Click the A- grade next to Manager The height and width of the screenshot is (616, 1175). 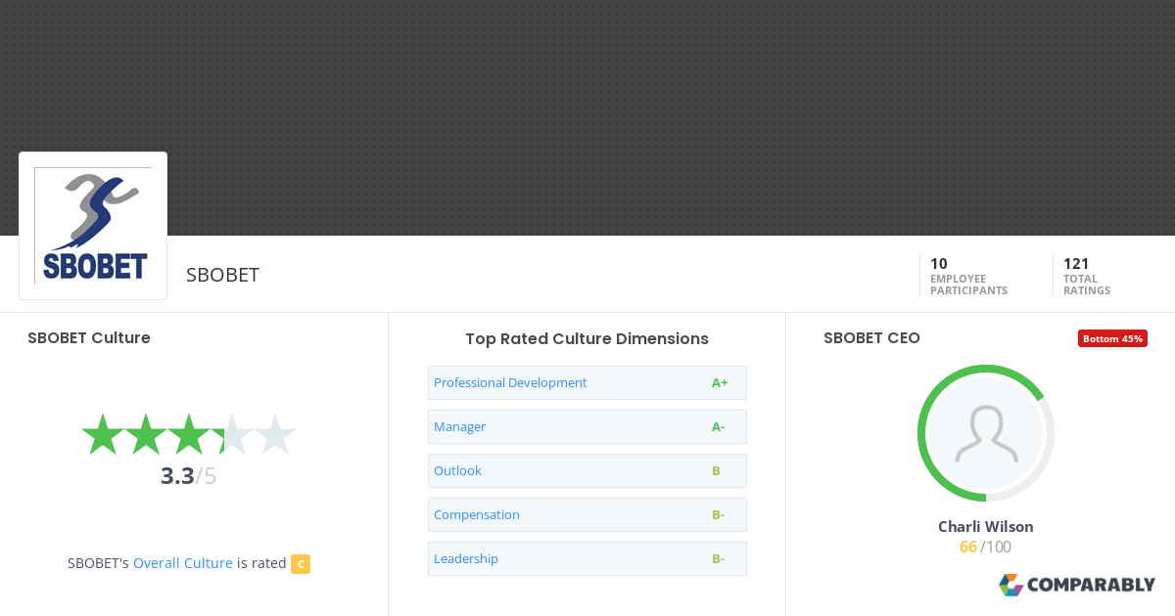tap(719, 427)
